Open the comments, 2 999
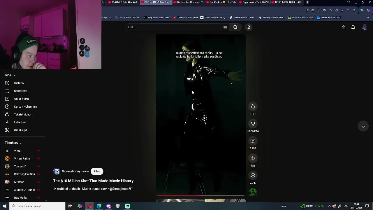Viewport: 373px width, 210px height. pos(253,141)
